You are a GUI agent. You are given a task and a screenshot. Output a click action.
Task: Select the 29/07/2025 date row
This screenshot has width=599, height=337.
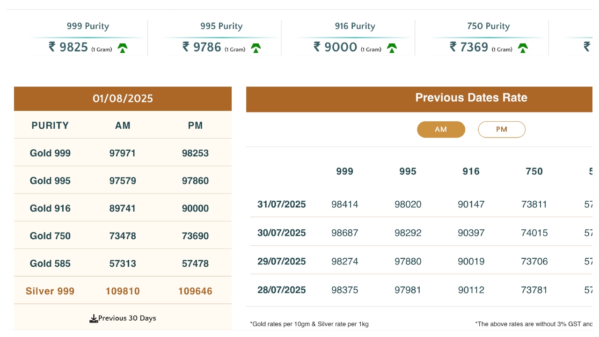[x=281, y=262]
